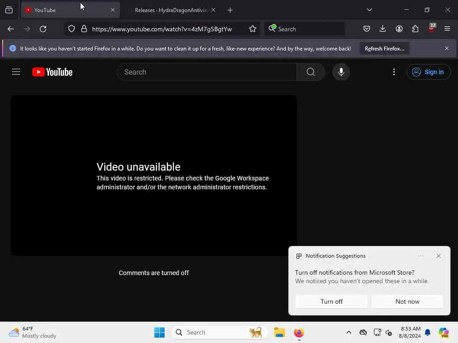Search with your voice microphone button
This screenshot has height=343, width=458.
(x=341, y=72)
